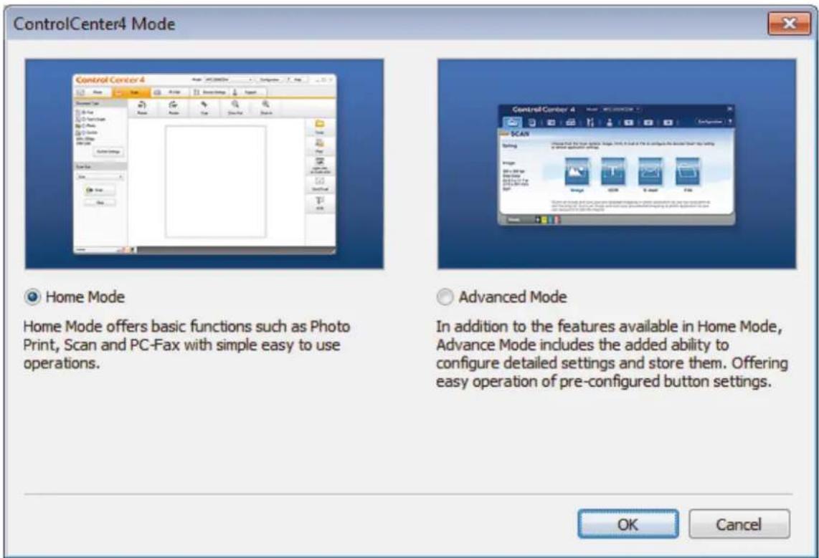The width and height of the screenshot is (819, 558).
Task: Dismiss dialog with the Cancel button
Action: pyautogui.click(x=739, y=524)
